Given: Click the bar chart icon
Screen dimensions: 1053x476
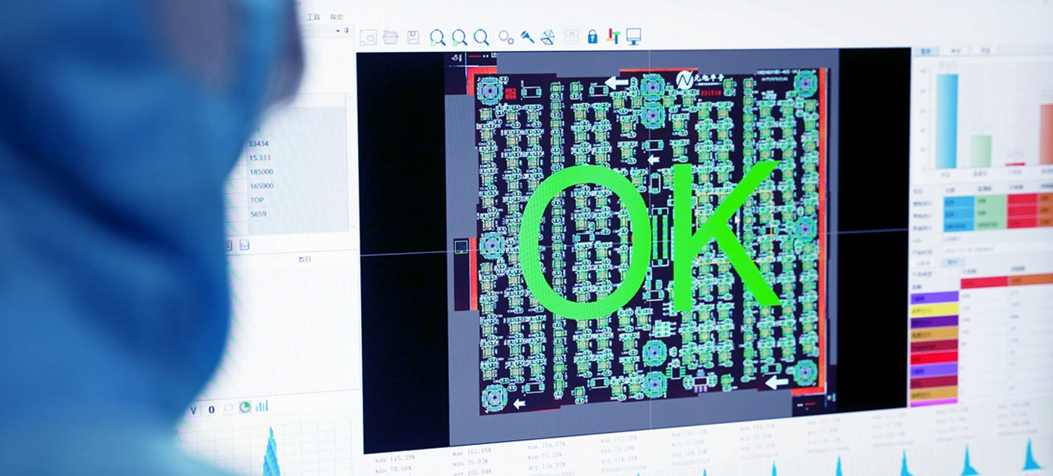Looking at the screenshot, I should pyautogui.click(x=262, y=407).
